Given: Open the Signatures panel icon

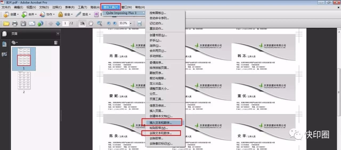Looking at the screenshot, I should coord(4,54).
